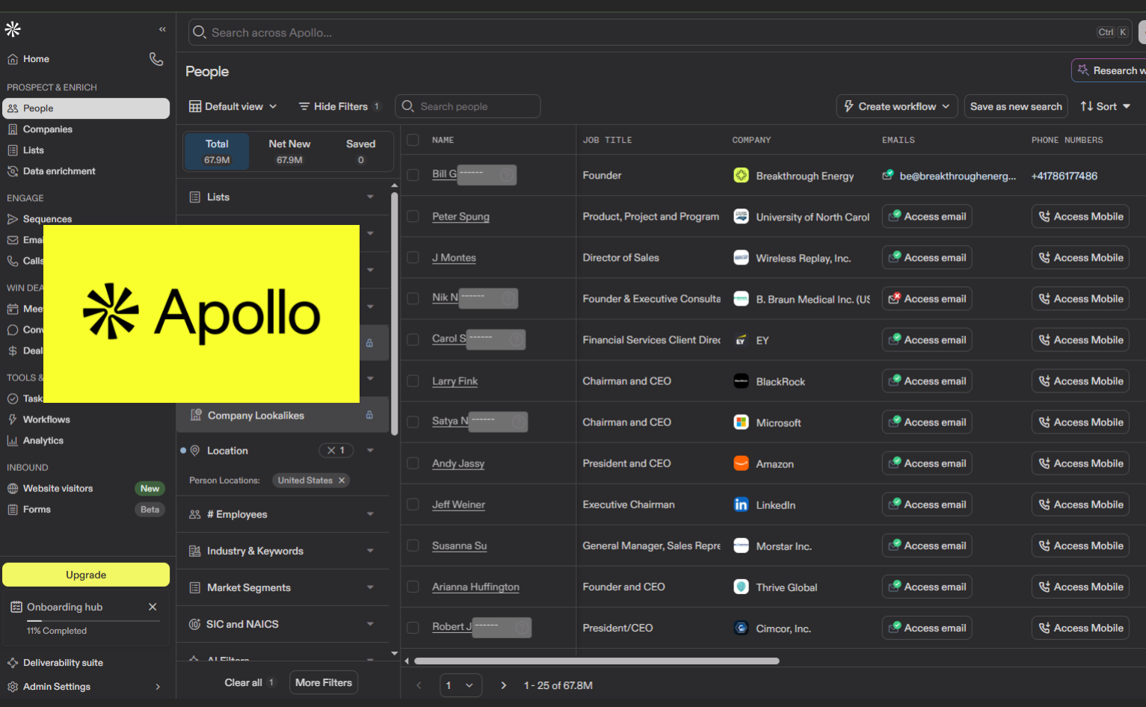Viewport: 1146px width, 707px height.
Task: Collapse the sidebar with the double-chevron icon
Action: [x=162, y=29]
